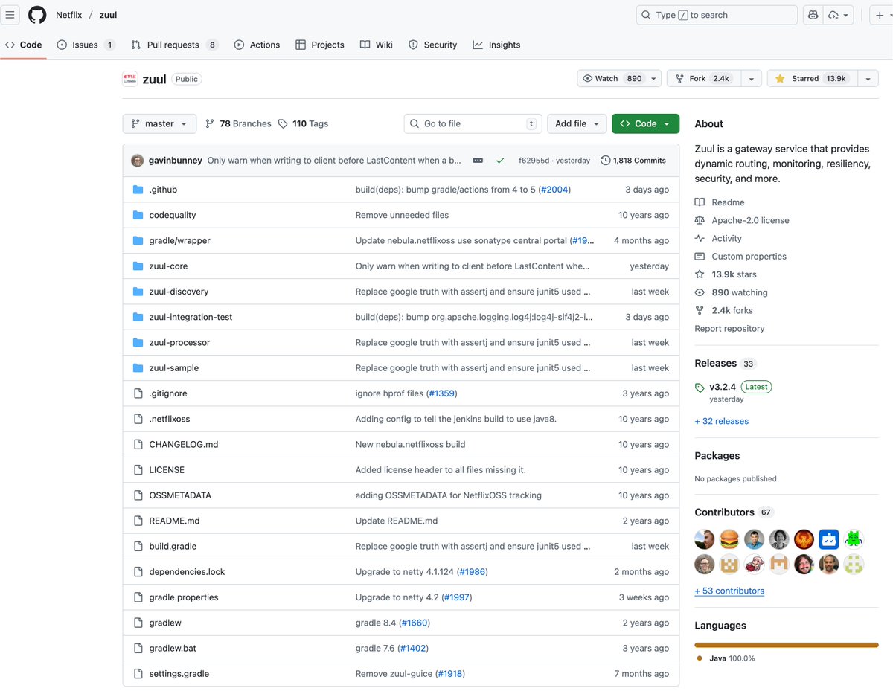Select the burger contributor avatar
The width and height of the screenshot is (893, 691).
[729, 539]
